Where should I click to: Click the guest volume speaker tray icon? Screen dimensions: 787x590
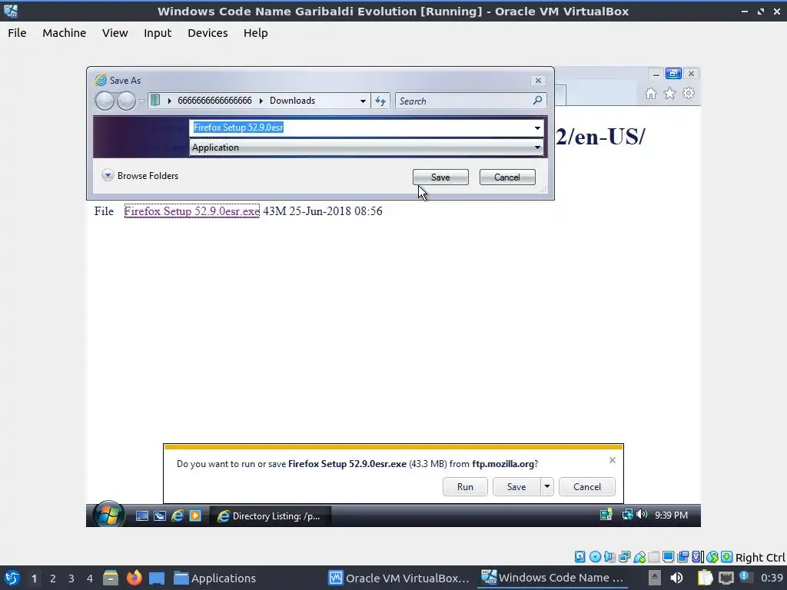[x=642, y=515]
